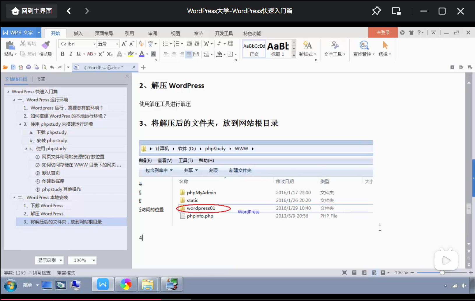Switch to the 视图 ribbon tab
Viewport: 475px width, 301px height.
[x=175, y=33]
